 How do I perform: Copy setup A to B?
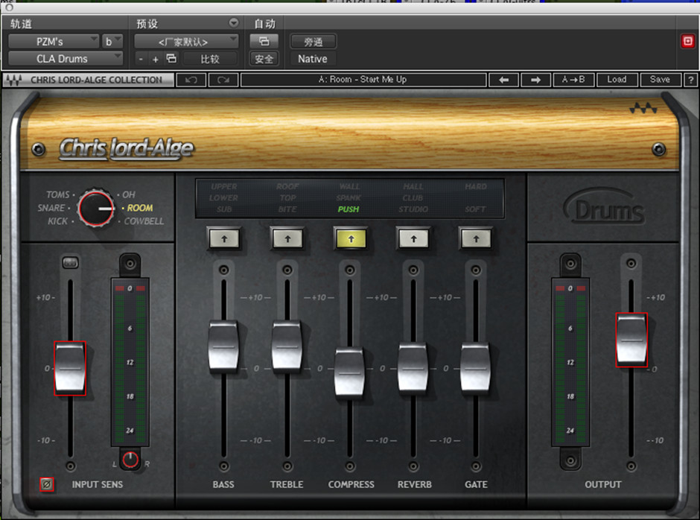[x=573, y=80]
